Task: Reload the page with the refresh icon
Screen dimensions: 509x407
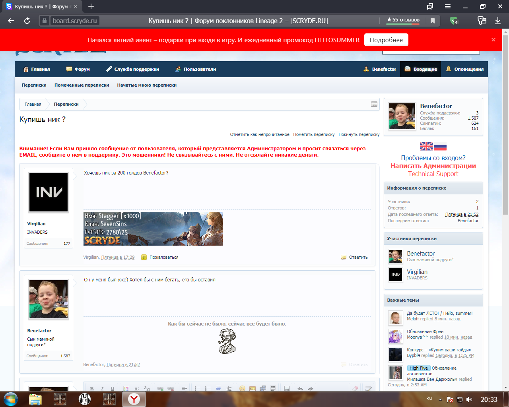Action: pyautogui.click(x=27, y=21)
